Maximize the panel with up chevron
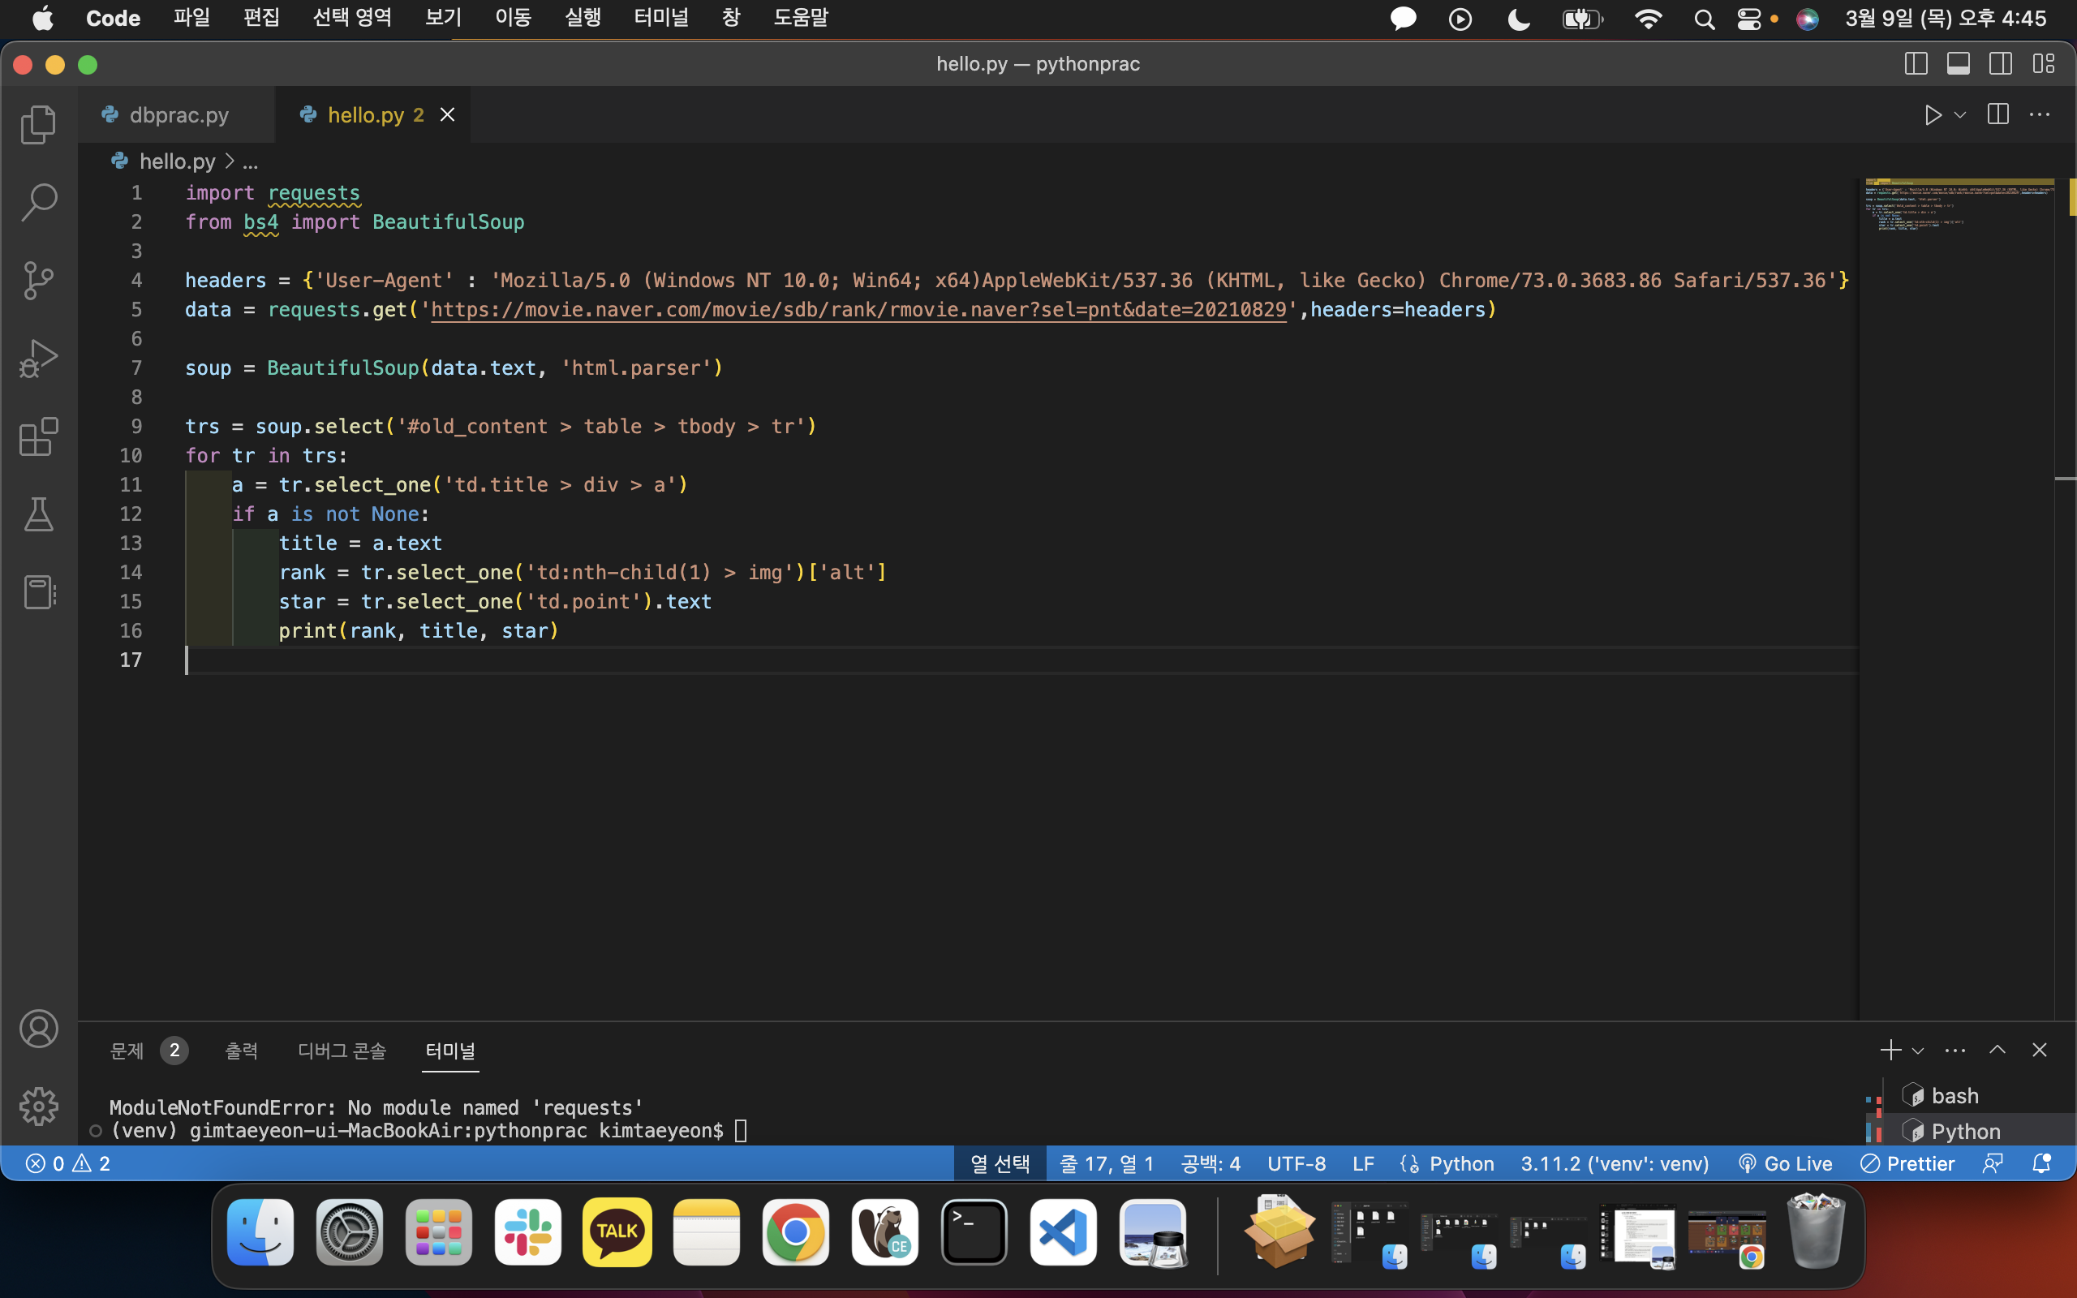2077x1298 pixels. click(x=1997, y=1050)
